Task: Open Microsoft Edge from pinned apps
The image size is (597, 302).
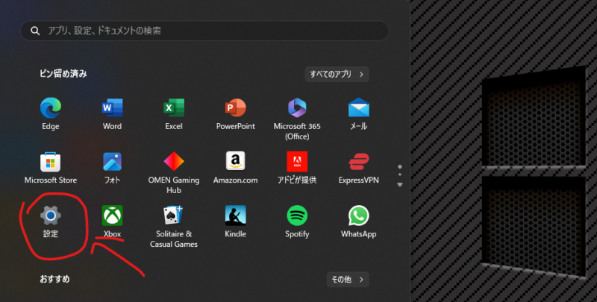Action: pos(51,108)
